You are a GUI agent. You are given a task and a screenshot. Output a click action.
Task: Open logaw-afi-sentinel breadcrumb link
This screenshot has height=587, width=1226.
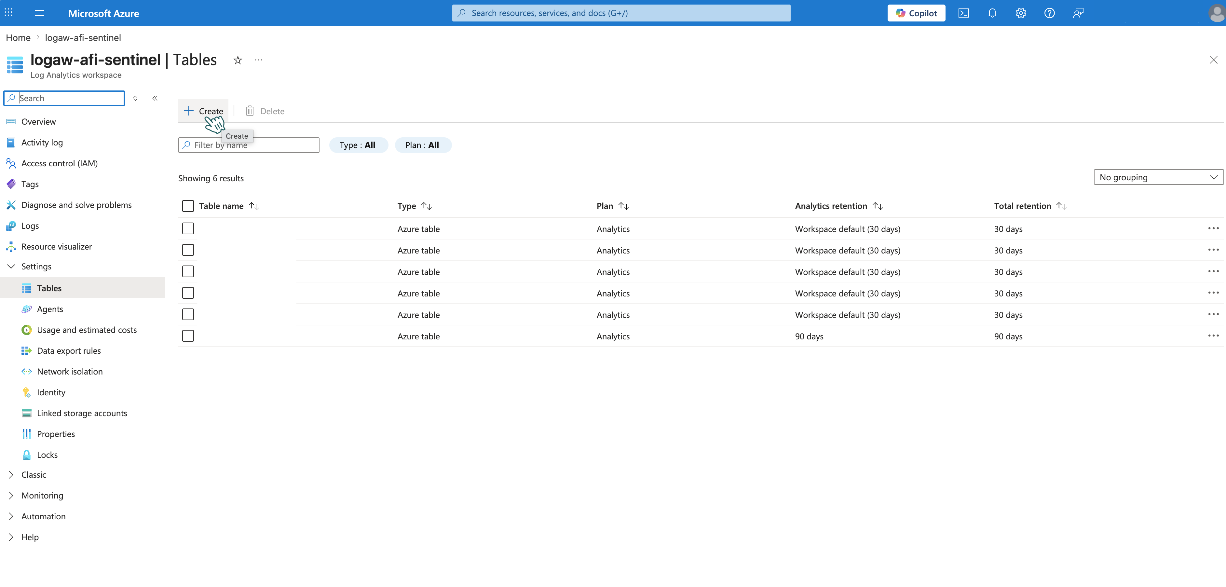[x=83, y=38]
